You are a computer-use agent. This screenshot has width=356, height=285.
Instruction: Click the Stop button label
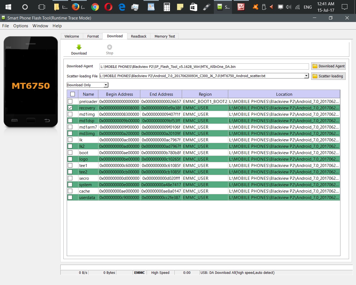(110, 53)
